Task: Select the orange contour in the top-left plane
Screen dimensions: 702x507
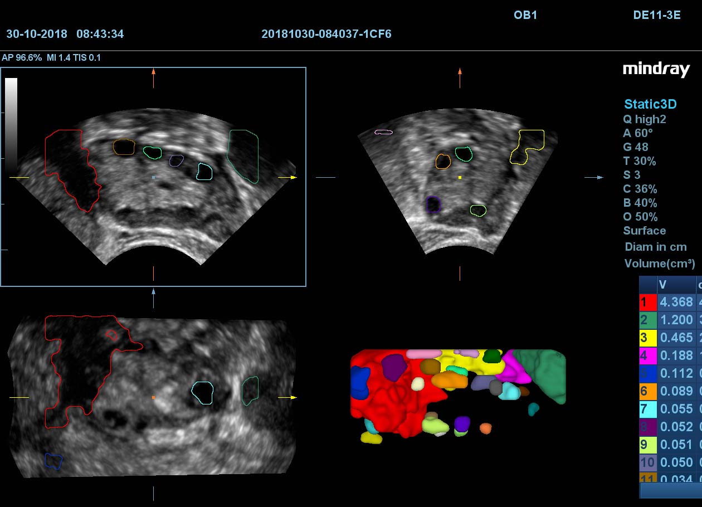Action: 124,147
